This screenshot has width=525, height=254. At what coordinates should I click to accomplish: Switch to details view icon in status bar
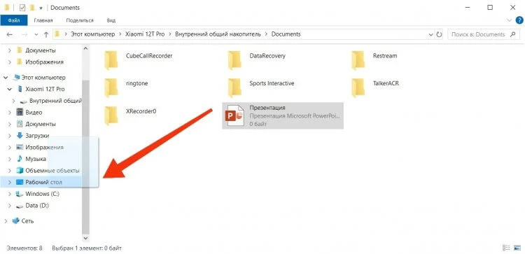506,248
